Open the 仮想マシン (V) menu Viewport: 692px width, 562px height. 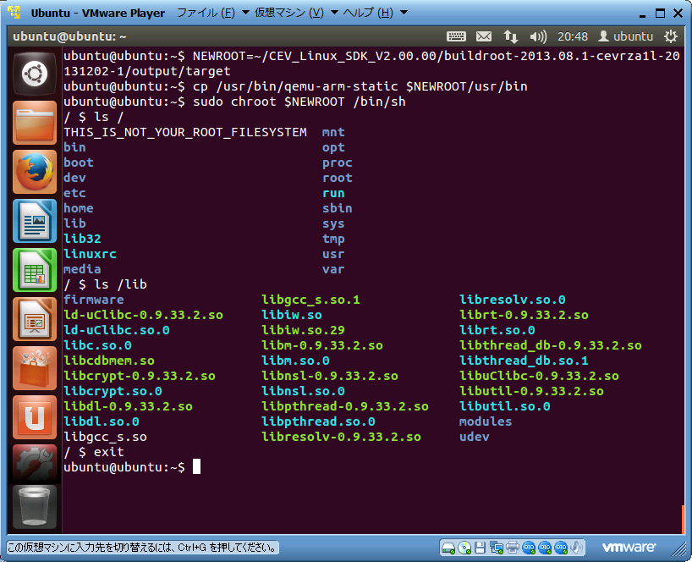click(289, 13)
